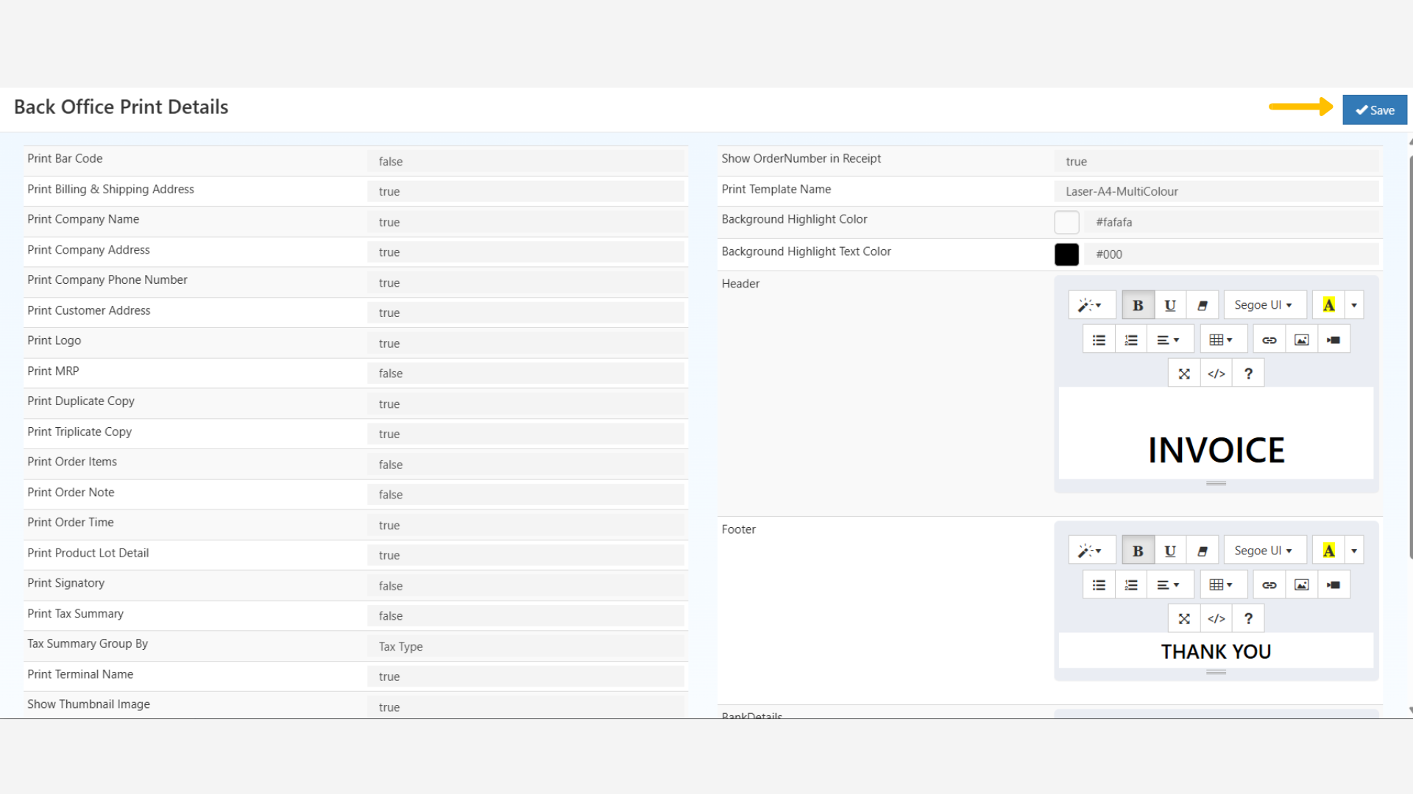Apply eraser formatting removal in the Footer toolbar
This screenshot has height=794, width=1413.
tap(1203, 549)
